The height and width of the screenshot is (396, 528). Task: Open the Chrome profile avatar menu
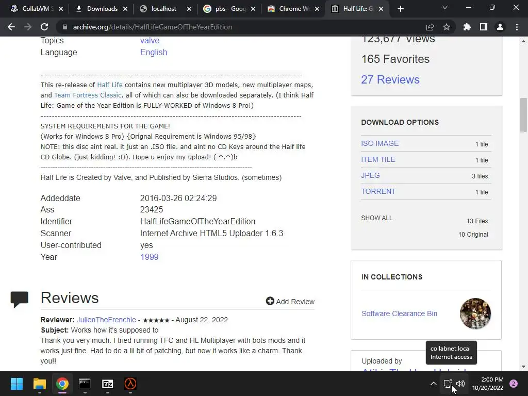[500, 27]
